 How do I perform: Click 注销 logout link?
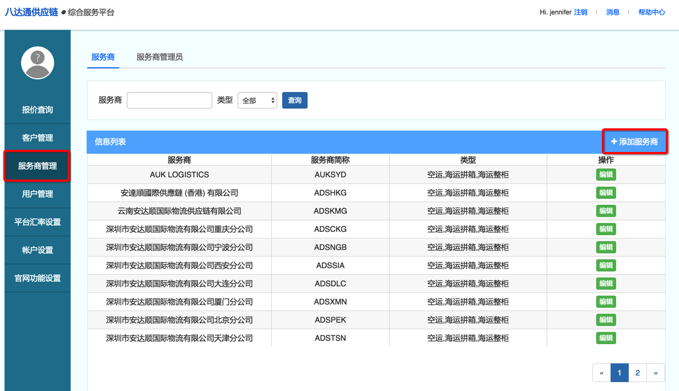[580, 12]
